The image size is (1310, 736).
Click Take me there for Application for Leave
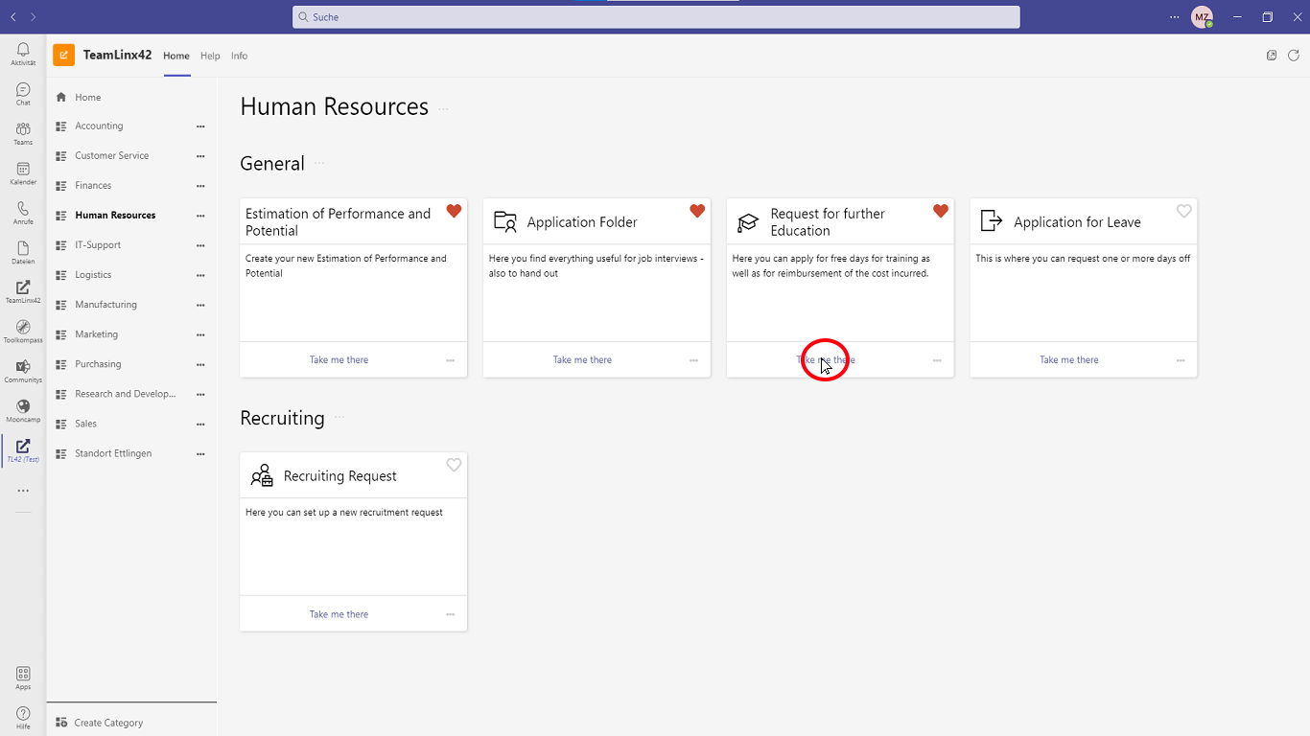coord(1068,360)
